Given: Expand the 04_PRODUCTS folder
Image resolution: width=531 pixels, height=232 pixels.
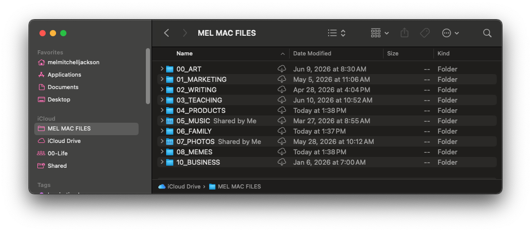Looking at the screenshot, I should coord(162,110).
